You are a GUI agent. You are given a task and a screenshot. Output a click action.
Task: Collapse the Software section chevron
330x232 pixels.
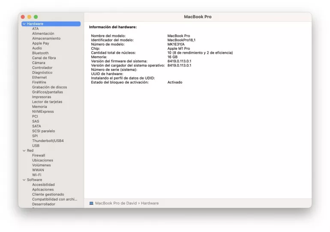[24, 180]
